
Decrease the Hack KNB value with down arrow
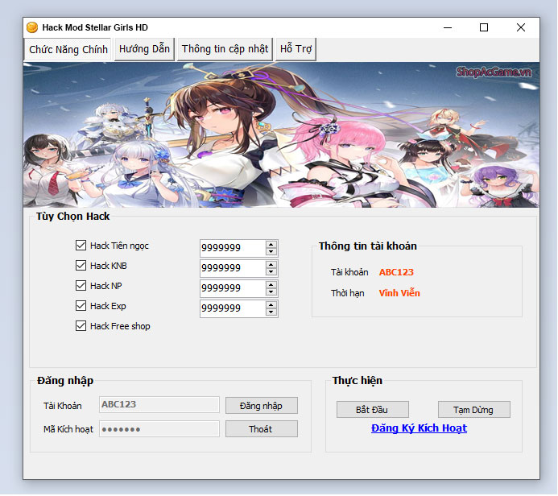click(271, 271)
